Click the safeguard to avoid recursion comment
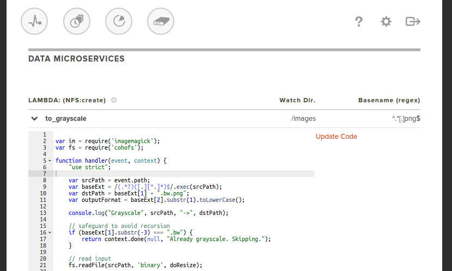452x271 pixels. tap(119, 226)
